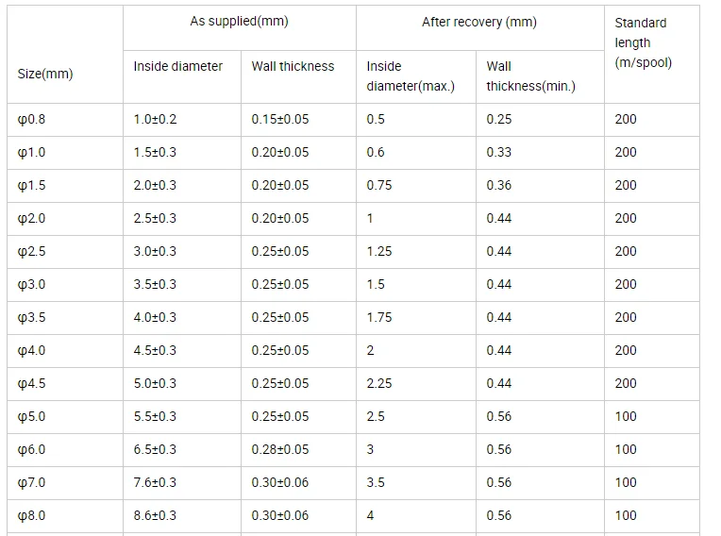The height and width of the screenshot is (536, 721).
Task: Select the 0.75 recovered inside diameter cell
Action: click(x=378, y=186)
